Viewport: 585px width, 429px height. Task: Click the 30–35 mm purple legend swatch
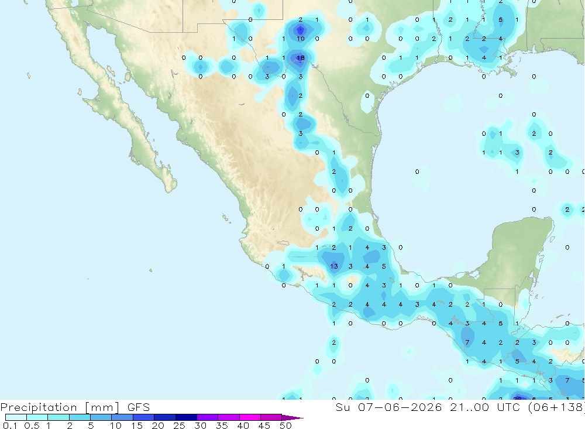tap(208, 417)
